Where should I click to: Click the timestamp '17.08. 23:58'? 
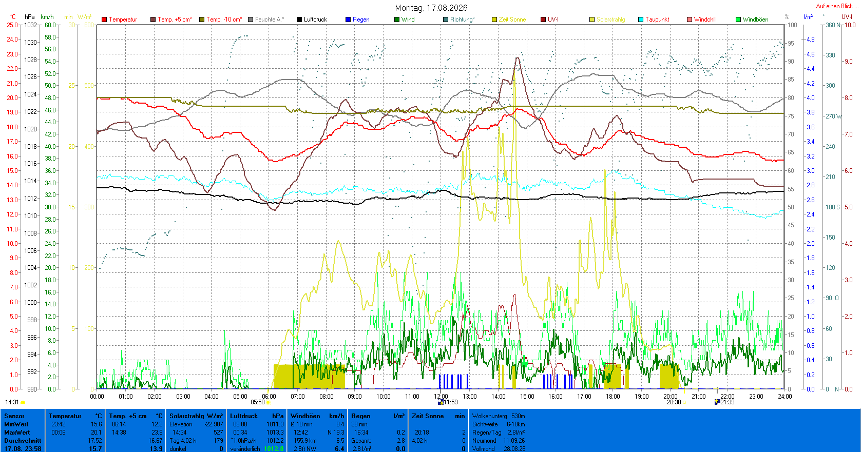point(23,449)
